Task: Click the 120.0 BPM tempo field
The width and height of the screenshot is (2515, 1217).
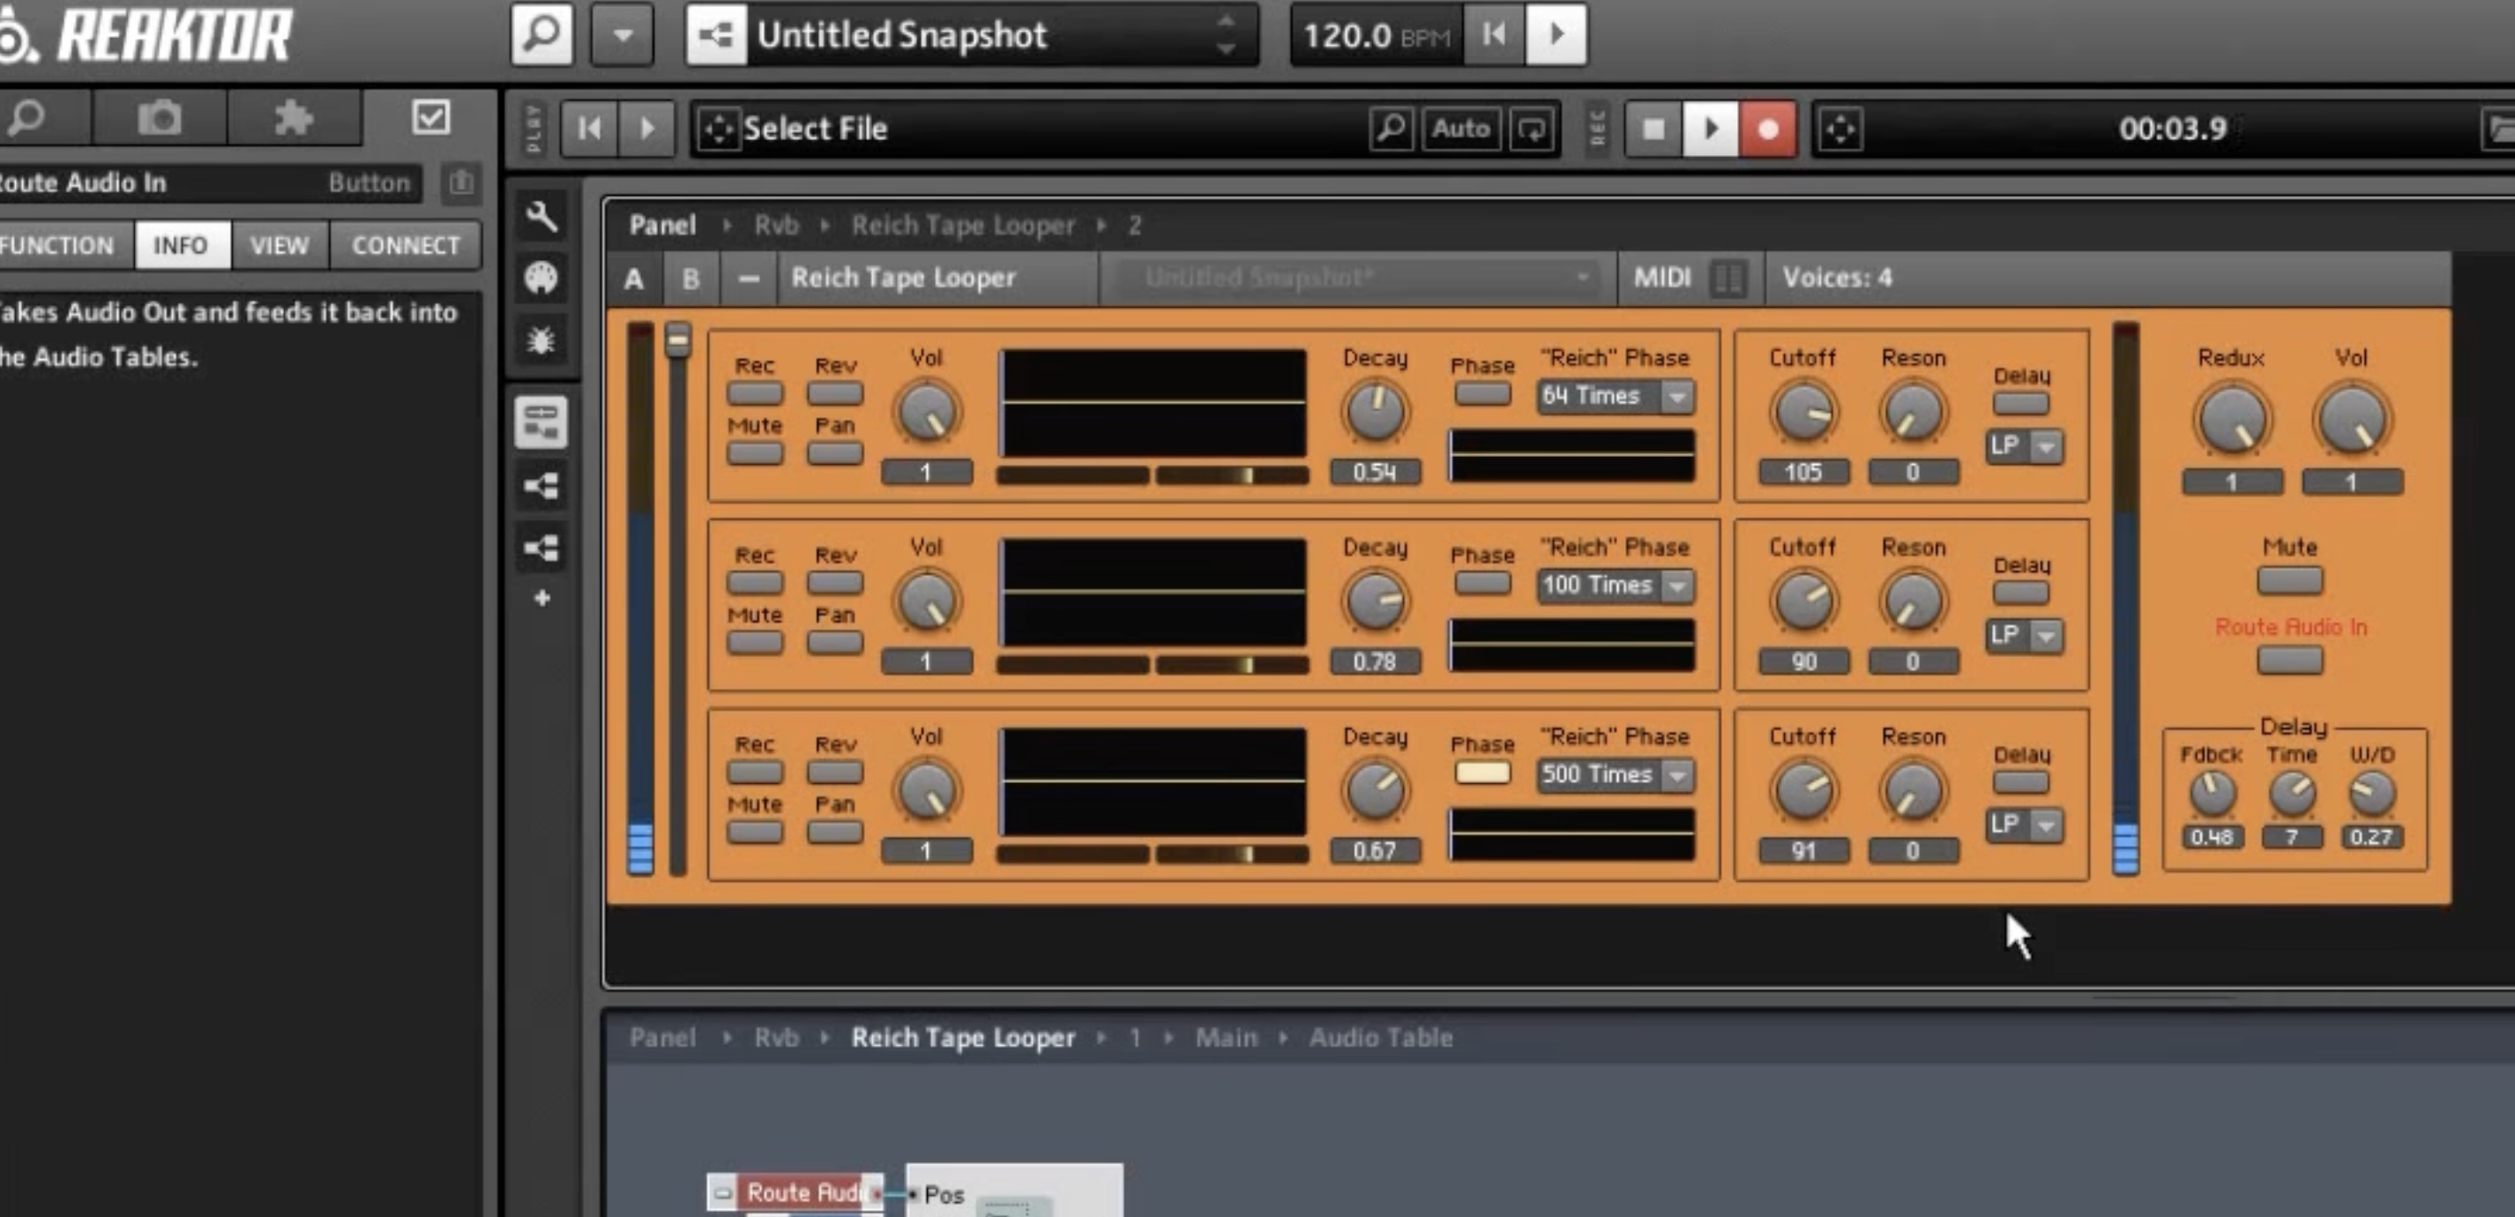Action: click(x=1377, y=36)
